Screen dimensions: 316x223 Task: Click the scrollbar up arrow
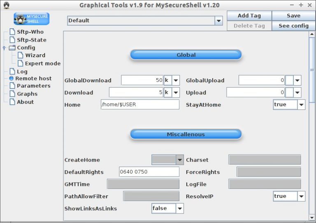pyautogui.click(x=312, y=34)
